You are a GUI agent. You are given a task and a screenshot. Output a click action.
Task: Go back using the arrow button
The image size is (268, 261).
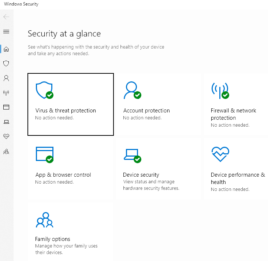6,17
